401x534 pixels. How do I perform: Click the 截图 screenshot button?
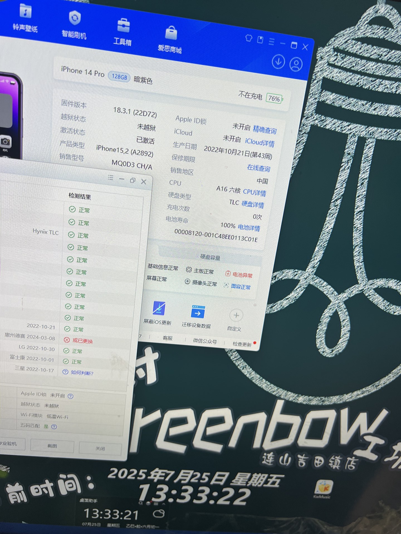52,446
